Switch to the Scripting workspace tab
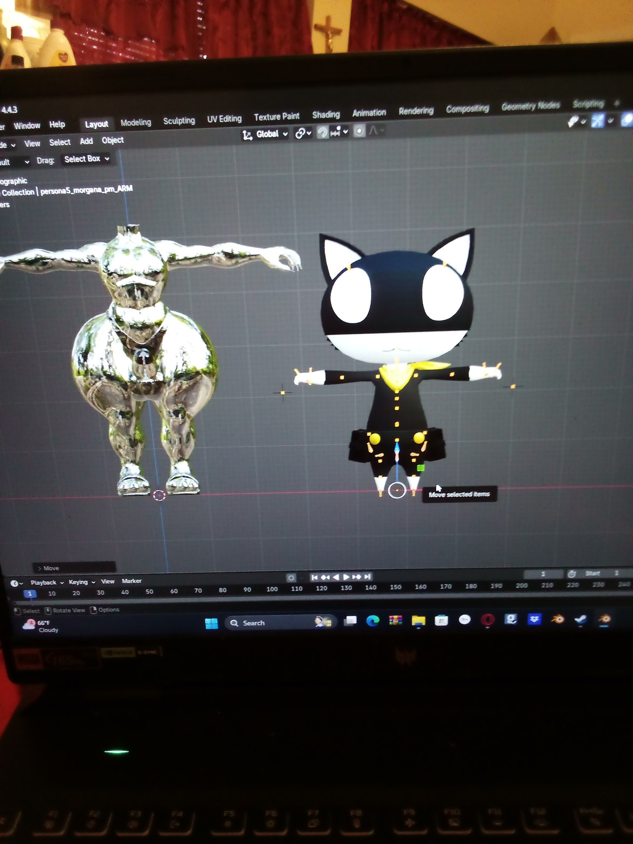Viewport: 633px width, 844px height. coord(588,104)
